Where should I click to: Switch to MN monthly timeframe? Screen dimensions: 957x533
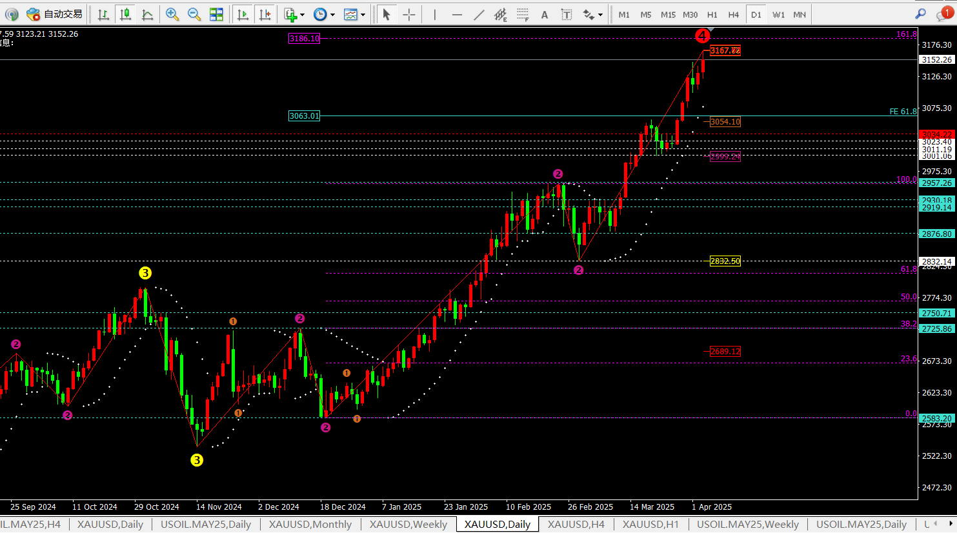pyautogui.click(x=800, y=14)
